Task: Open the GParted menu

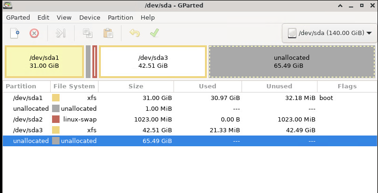Action: click(18, 18)
